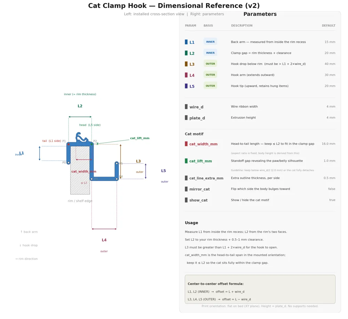Select the brown color bar beside L3 in table

186,64
